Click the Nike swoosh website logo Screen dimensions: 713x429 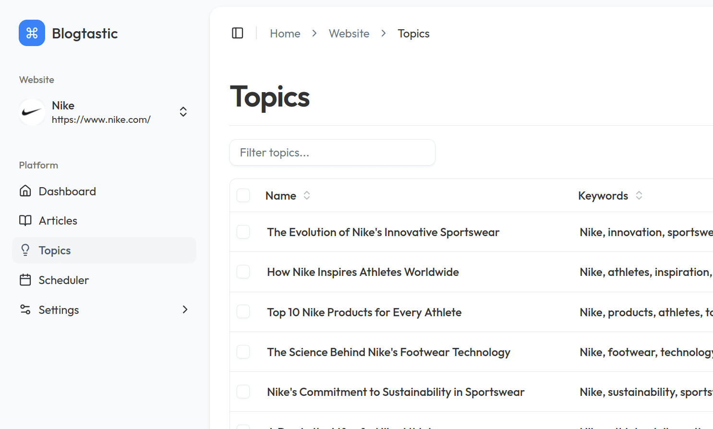[x=32, y=112]
